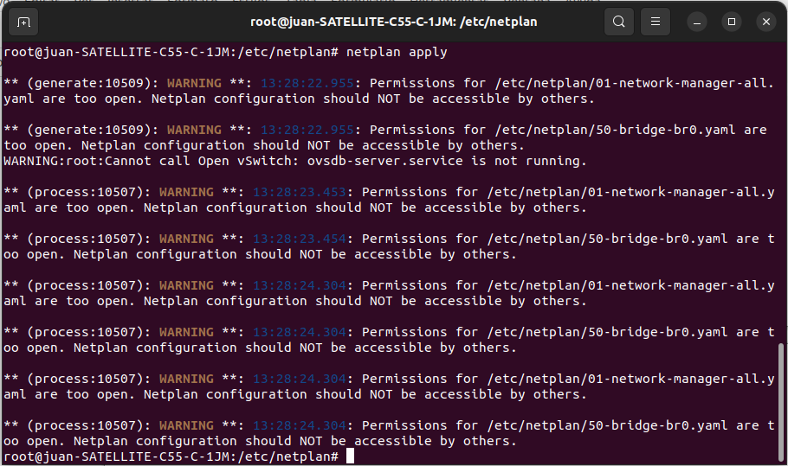Click the timestamp 13:28:23.454

tap(300, 239)
